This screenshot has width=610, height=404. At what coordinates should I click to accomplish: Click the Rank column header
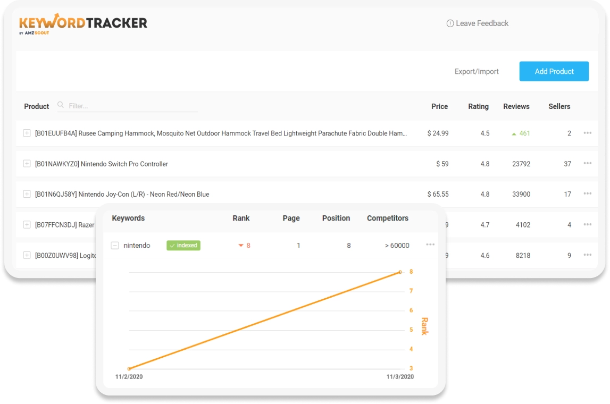pyautogui.click(x=241, y=218)
